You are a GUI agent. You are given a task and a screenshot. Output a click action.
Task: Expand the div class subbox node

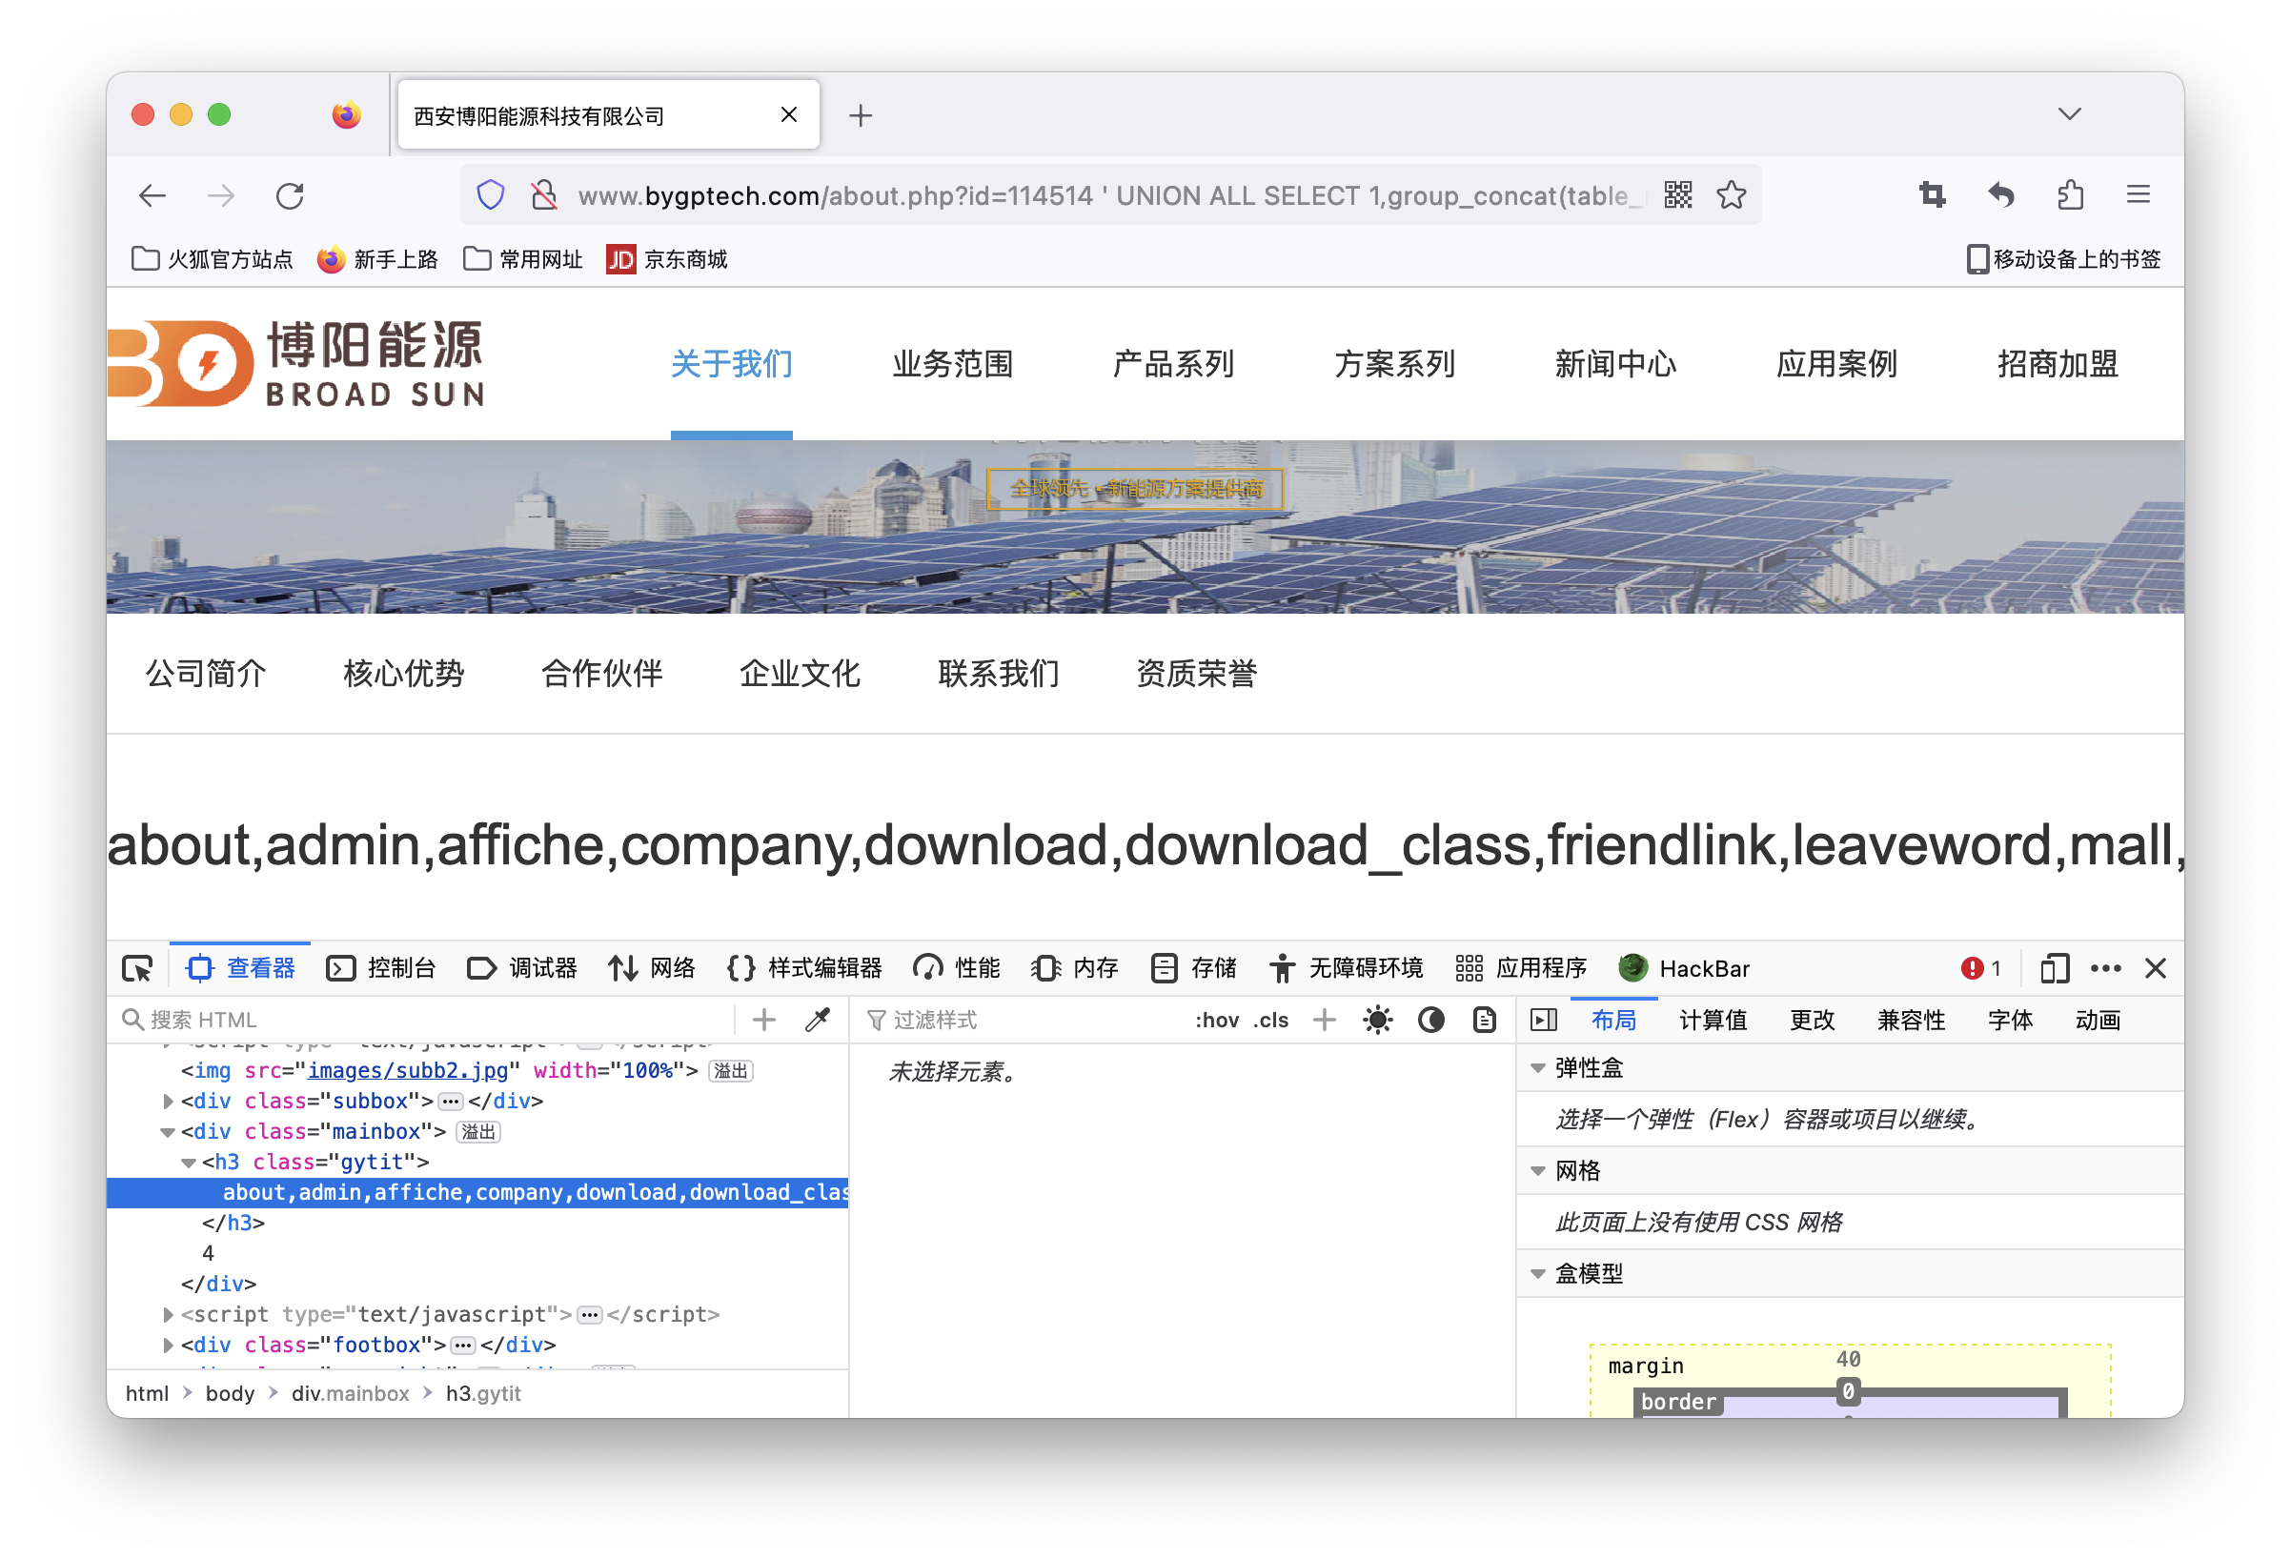click(168, 1101)
